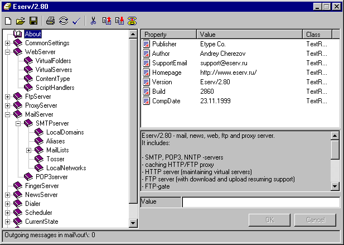This screenshot has width=344, height=245.
Task: Click the document with red up-arrow icon
Action: [107, 21]
